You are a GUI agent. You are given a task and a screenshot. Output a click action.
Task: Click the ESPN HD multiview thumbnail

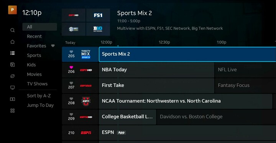[x=74, y=15]
